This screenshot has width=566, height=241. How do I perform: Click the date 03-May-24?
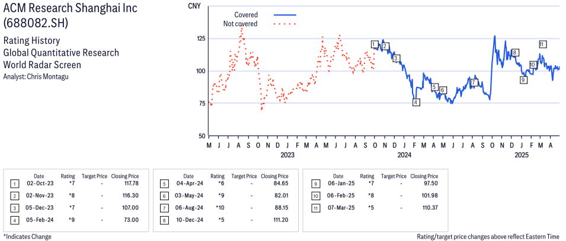pyautogui.click(x=189, y=195)
